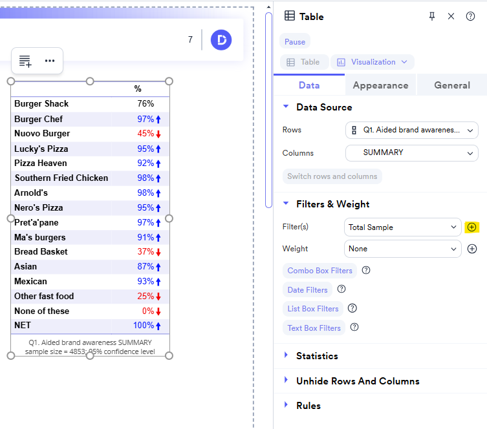
Task: Show help for Date Filters
Action: click(341, 289)
